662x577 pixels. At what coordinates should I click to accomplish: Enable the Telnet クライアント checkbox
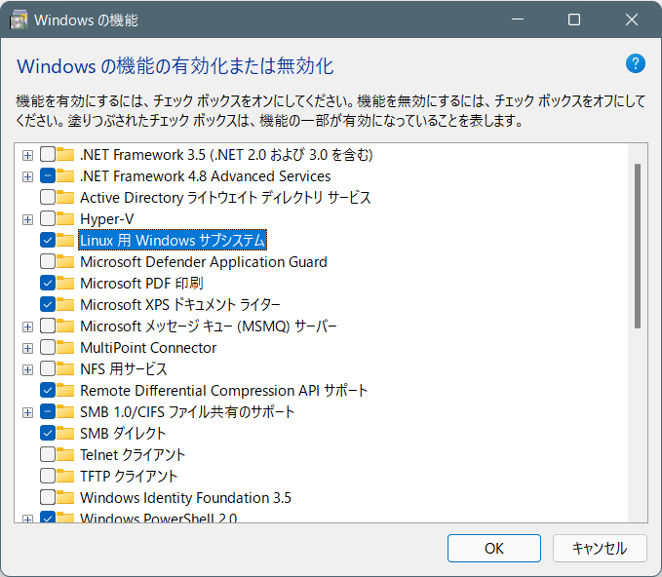coord(48,454)
